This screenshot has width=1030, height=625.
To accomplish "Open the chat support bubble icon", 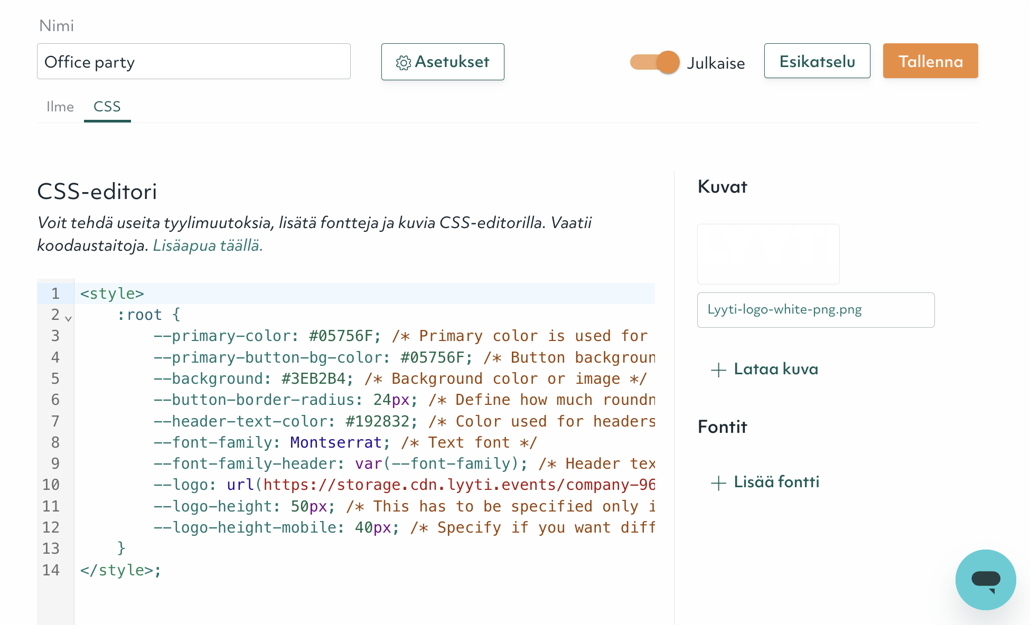I will [985, 580].
